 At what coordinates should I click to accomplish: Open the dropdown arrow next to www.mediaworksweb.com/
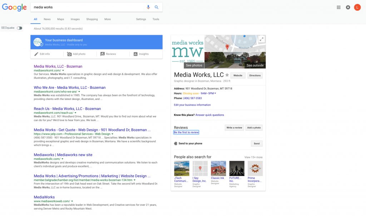coord(72,201)
